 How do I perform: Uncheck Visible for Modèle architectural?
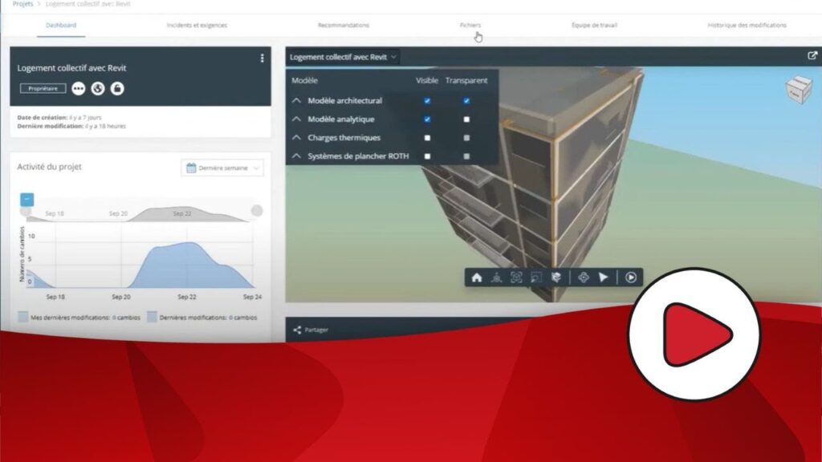point(427,101)
